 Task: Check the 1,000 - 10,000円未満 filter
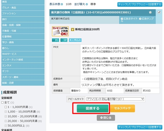pos(6,111)
